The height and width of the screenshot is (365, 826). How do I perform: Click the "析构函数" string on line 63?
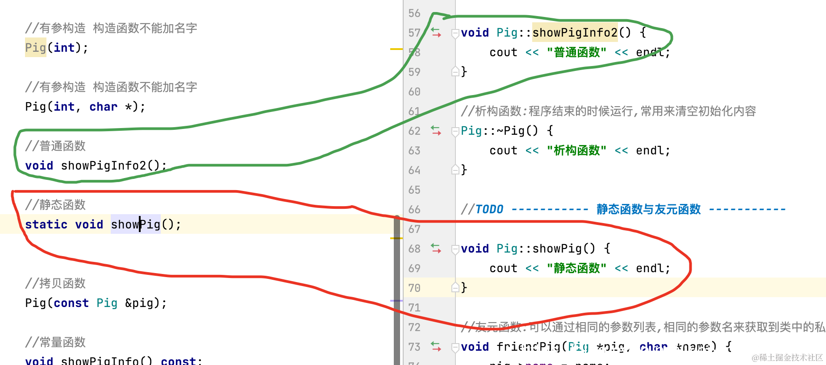(x=576, y=150)
